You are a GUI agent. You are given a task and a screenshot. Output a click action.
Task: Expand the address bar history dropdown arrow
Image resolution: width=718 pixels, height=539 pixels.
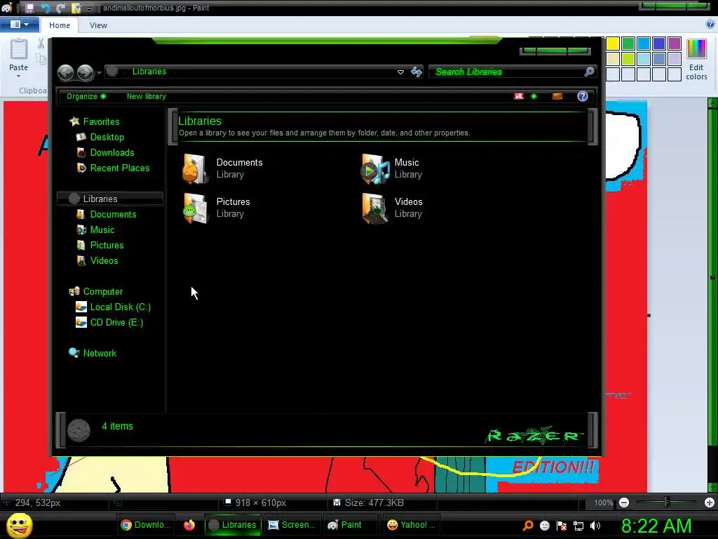[400, 72]
